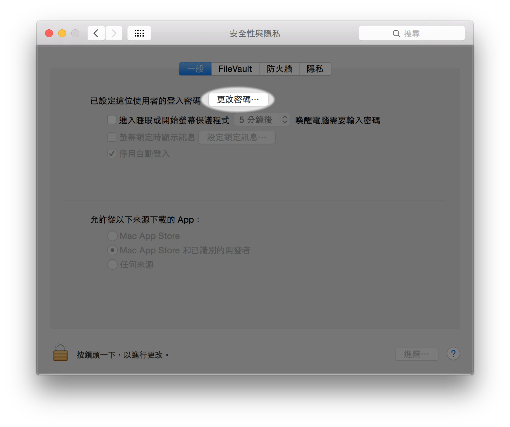Open the 防火牆 tab
Screen dimensions: 510x427
point(280,69)
